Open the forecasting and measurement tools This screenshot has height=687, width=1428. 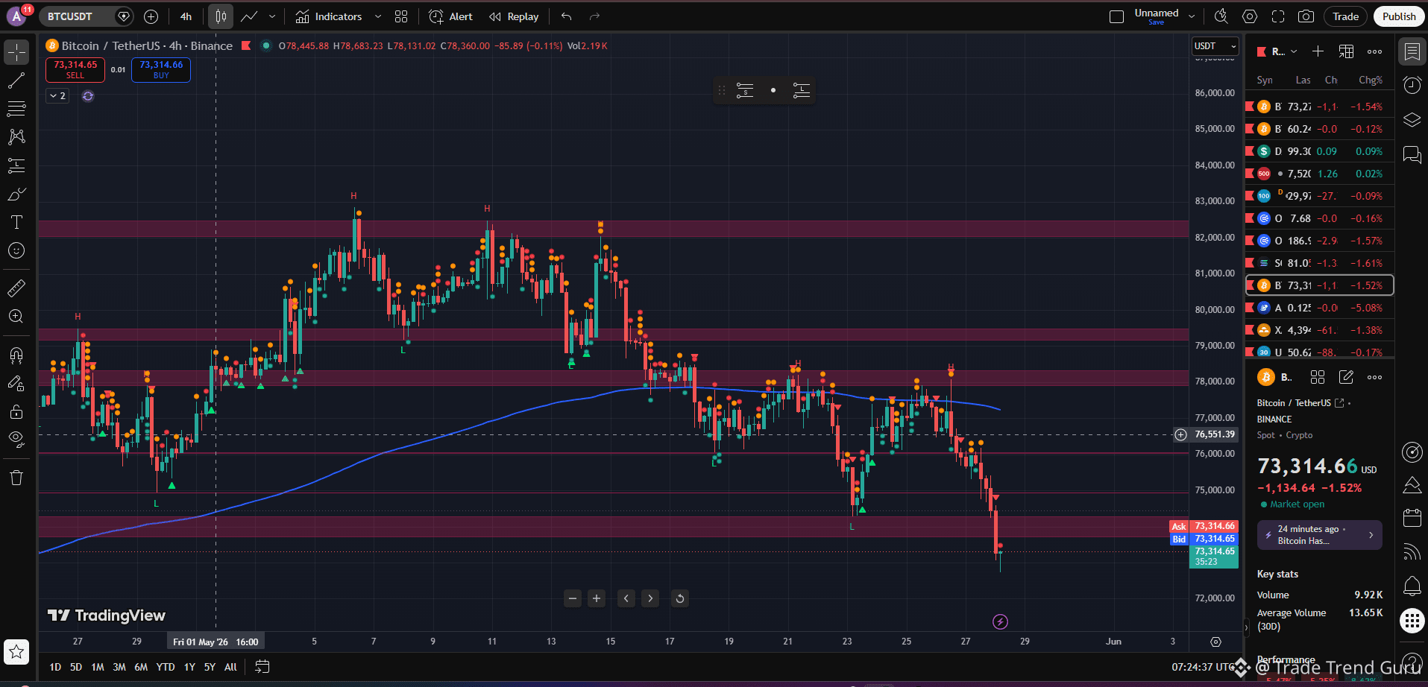(16, 165)
